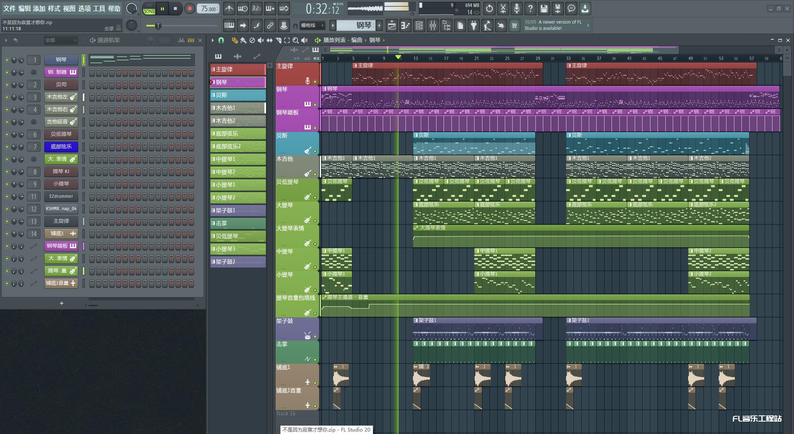The height and width of the screenshot is (434, 794).
Task: Select the Slip tool in playlist toolbar
Action: click(269, 40)
